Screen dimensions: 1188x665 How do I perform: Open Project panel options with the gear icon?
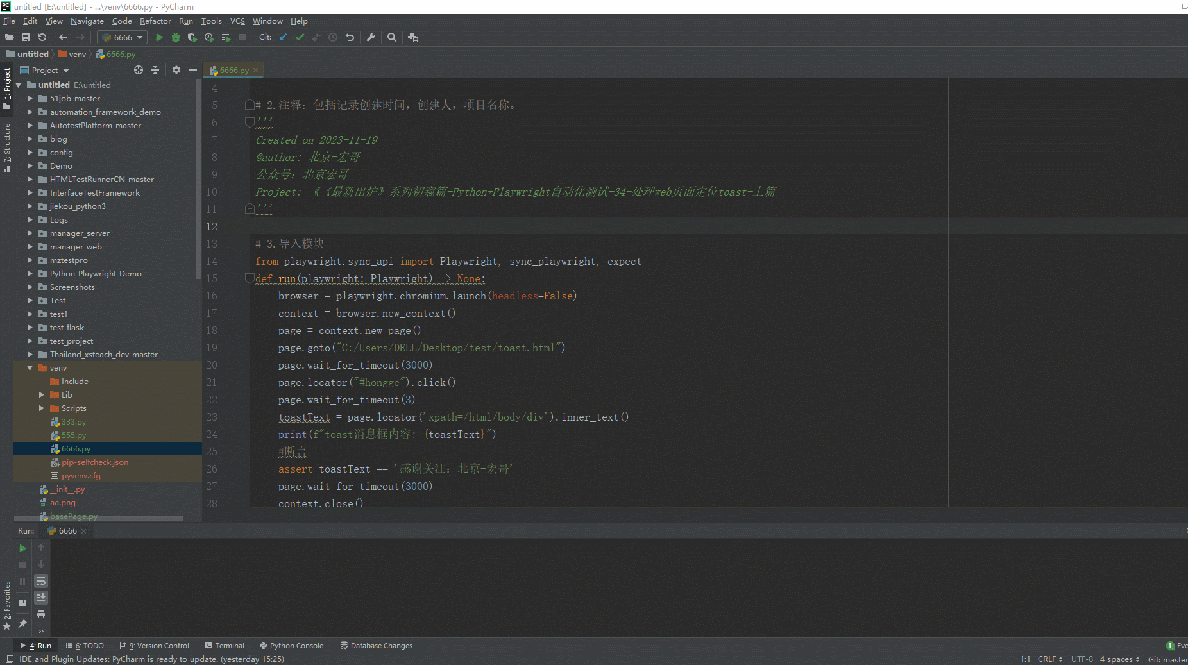176,70
